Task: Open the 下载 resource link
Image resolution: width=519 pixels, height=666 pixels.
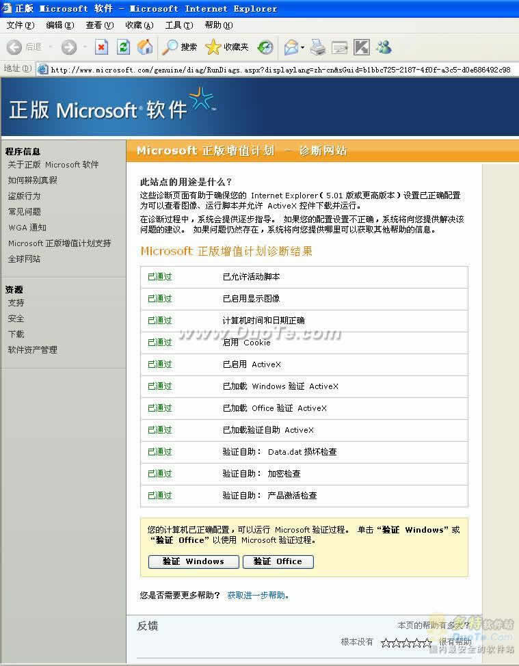Action: click(16, 334)
